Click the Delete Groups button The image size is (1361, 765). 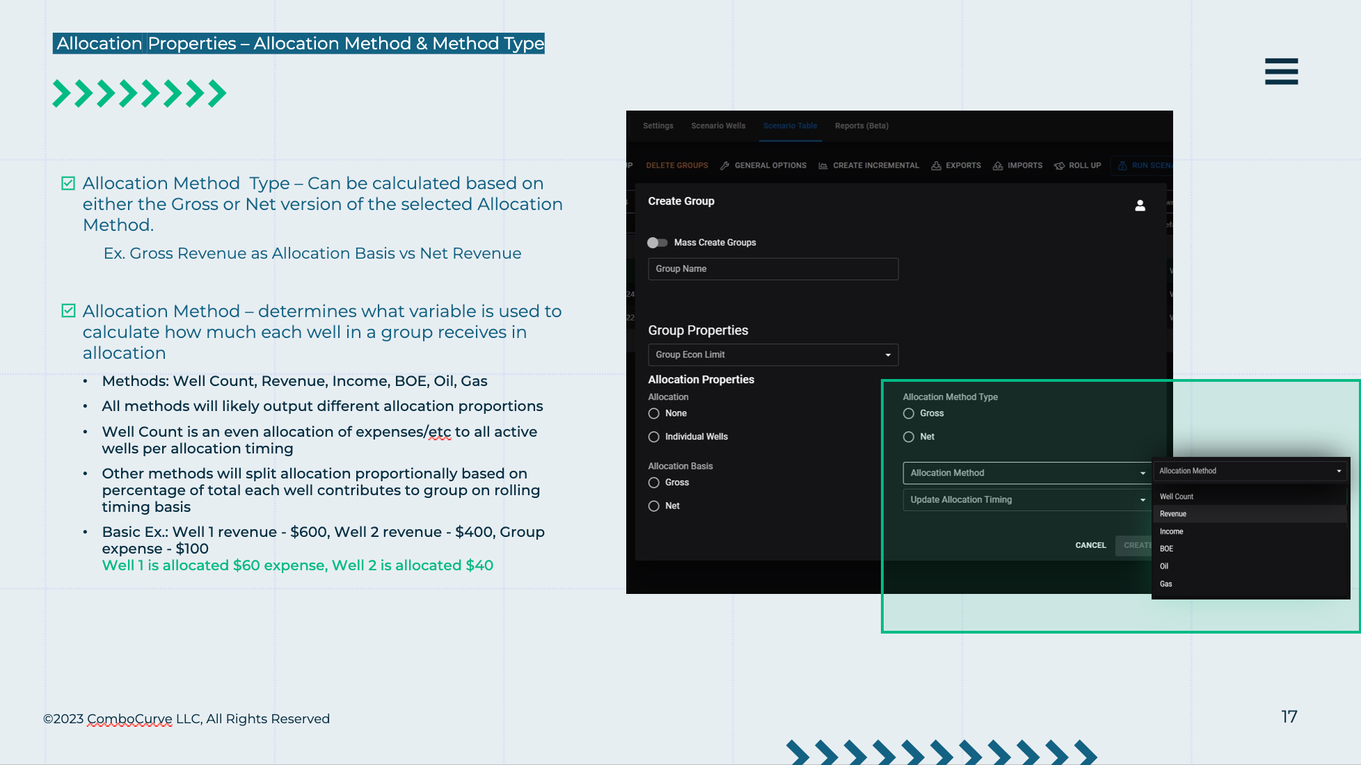click(676, 166)
